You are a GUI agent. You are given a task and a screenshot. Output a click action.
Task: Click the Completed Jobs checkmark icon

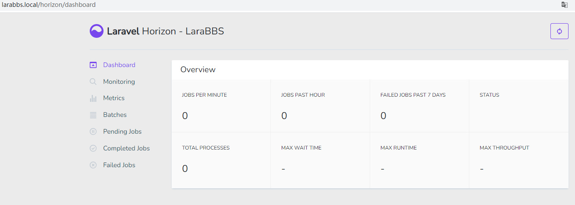(x=93, y=148)
